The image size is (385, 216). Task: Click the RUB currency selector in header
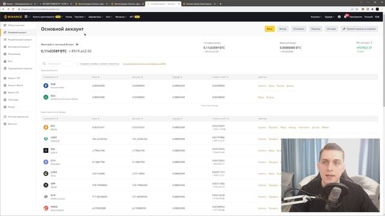(377, 17)
